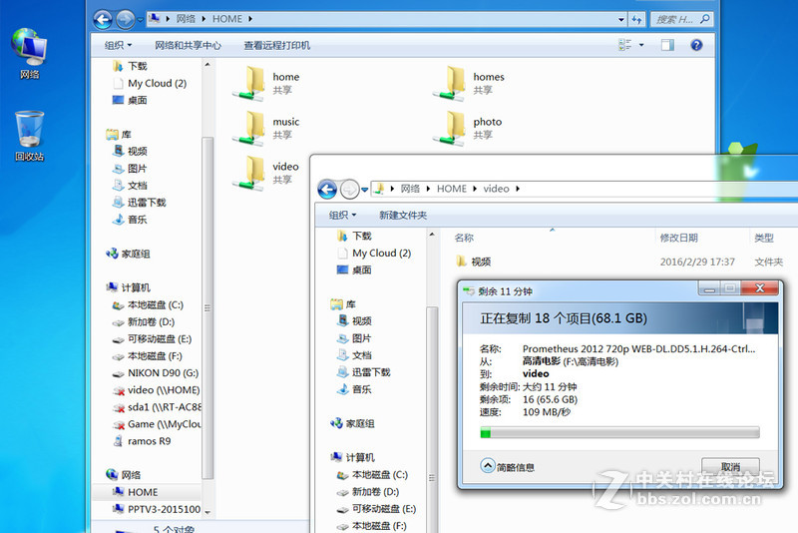Open the video shared folder in HOME window
The width and height of the screenshot is (798, 533).
point(266,173)
